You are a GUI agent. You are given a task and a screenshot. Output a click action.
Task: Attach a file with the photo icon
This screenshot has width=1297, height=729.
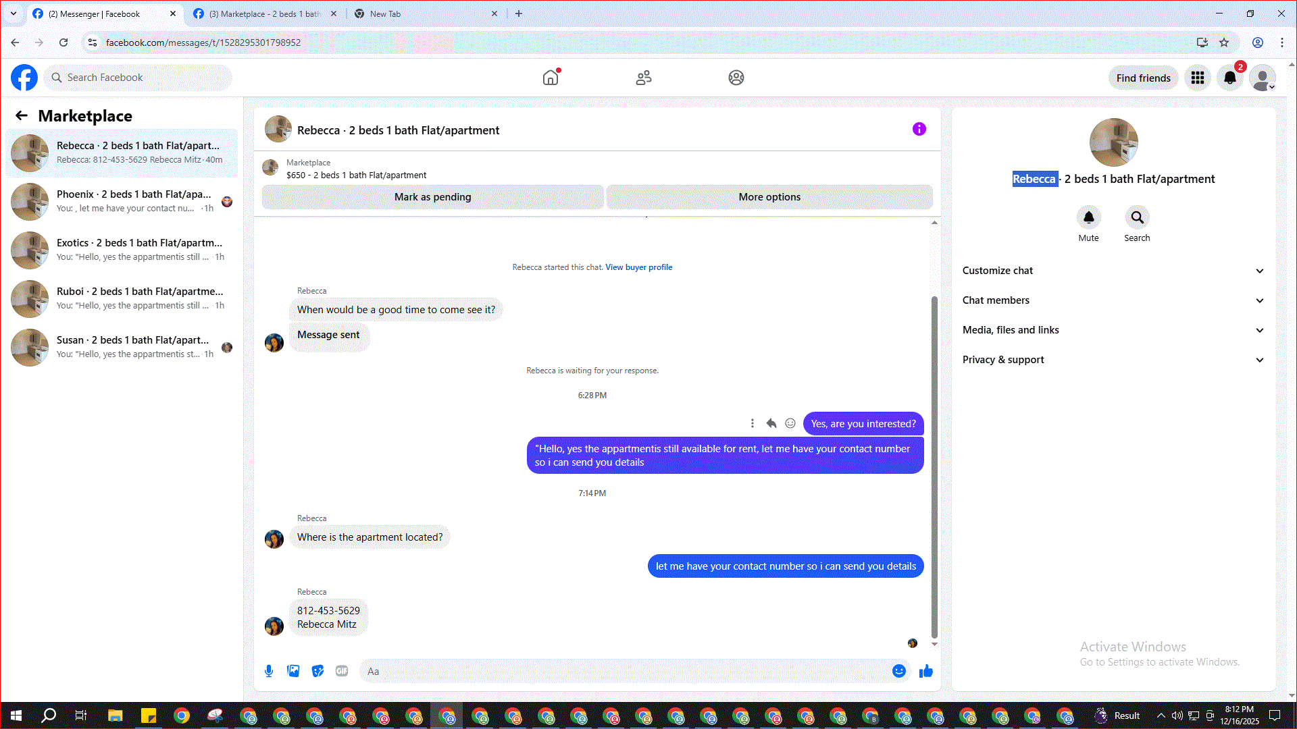tap(293, 671)
